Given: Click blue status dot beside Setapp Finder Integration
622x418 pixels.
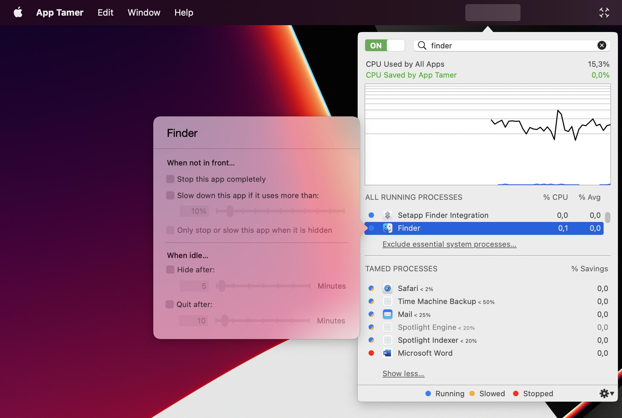Looking at the screenshot, I should 371,215.
